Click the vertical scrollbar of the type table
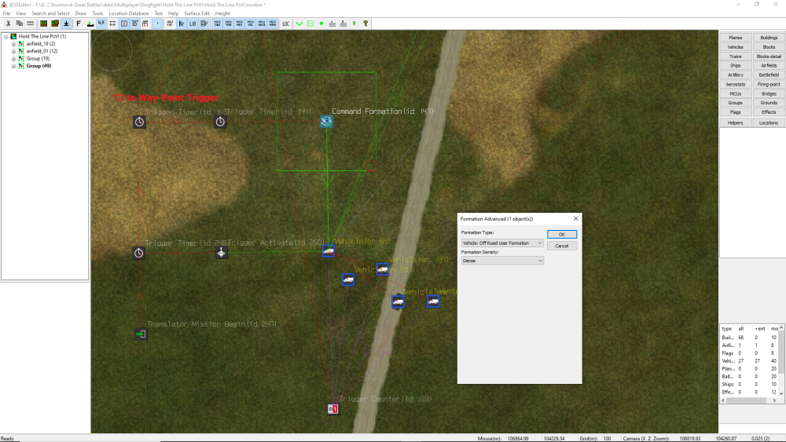 click(x=781, y=360)
